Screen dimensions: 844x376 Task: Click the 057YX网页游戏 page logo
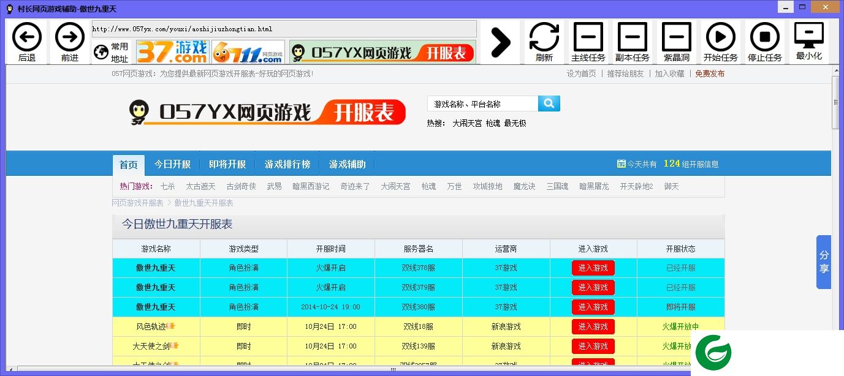267,112
